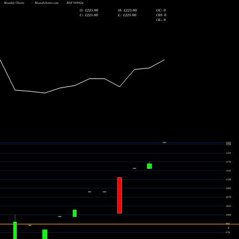Click the MunafaSutra.com site label

(x=46, y=3)
